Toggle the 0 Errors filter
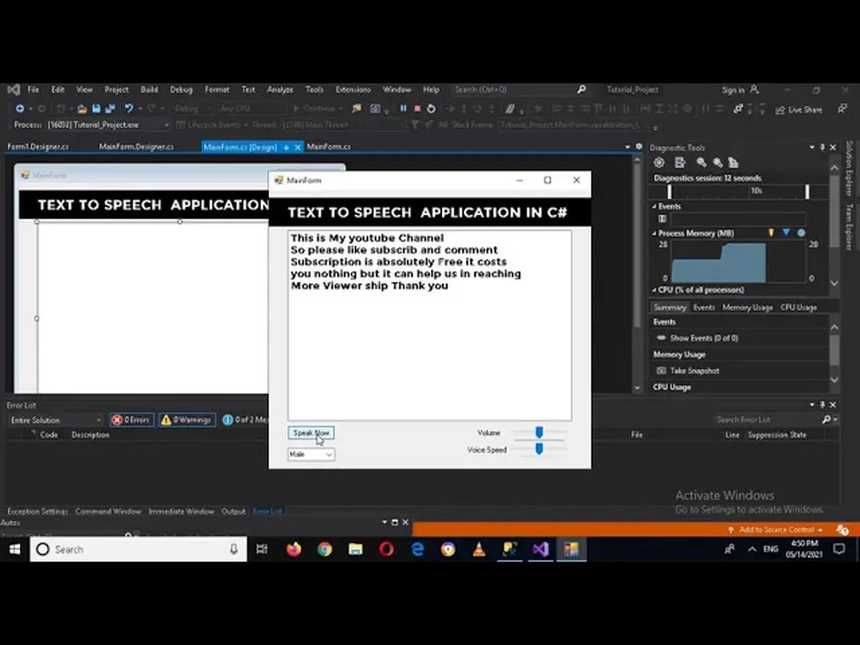This screenshot has height=645, width=860. click(131, 419)
